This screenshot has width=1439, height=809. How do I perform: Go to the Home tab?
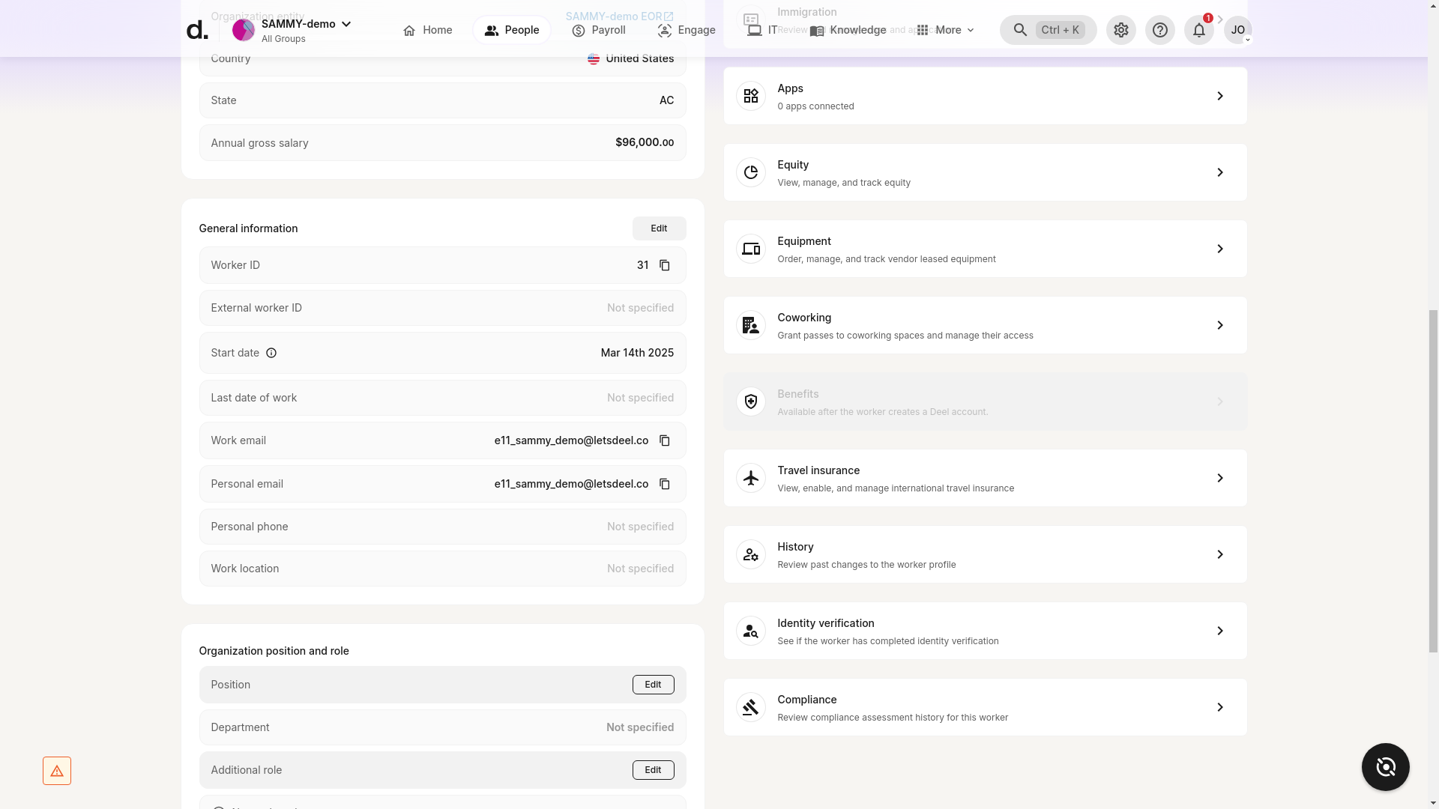click(426, 30)
